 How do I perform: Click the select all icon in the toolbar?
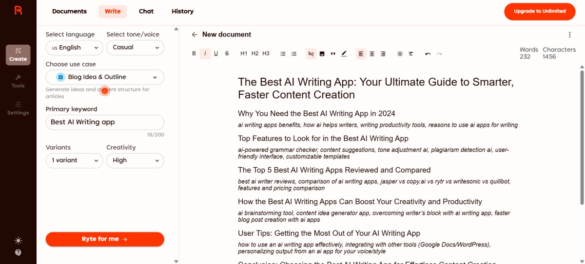(400, 54)
